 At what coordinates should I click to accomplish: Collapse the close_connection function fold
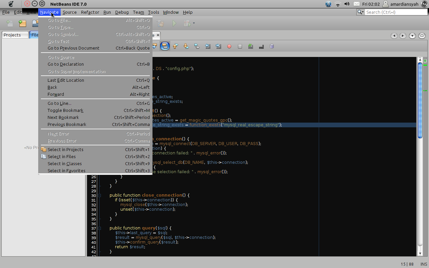(100, 195)
